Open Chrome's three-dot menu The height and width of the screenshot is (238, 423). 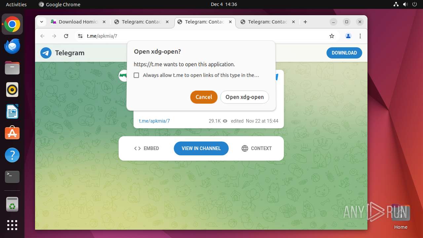click(360, 36)
